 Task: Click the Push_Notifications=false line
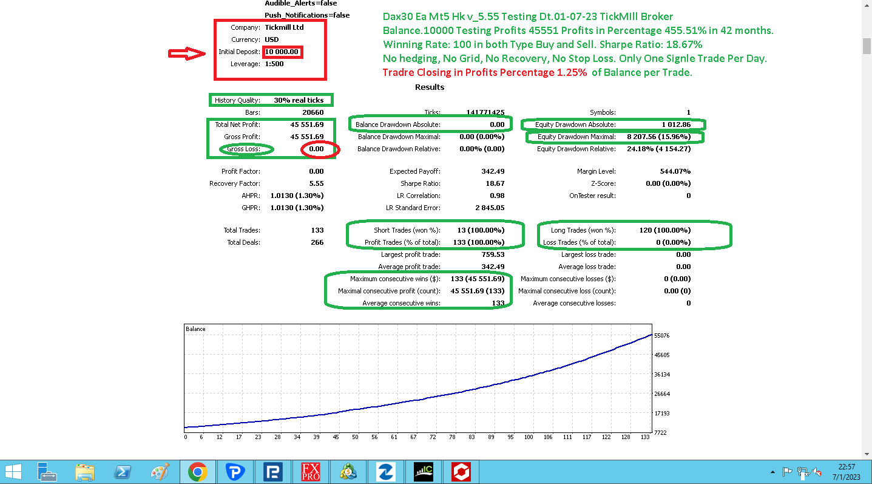point(307,15)
